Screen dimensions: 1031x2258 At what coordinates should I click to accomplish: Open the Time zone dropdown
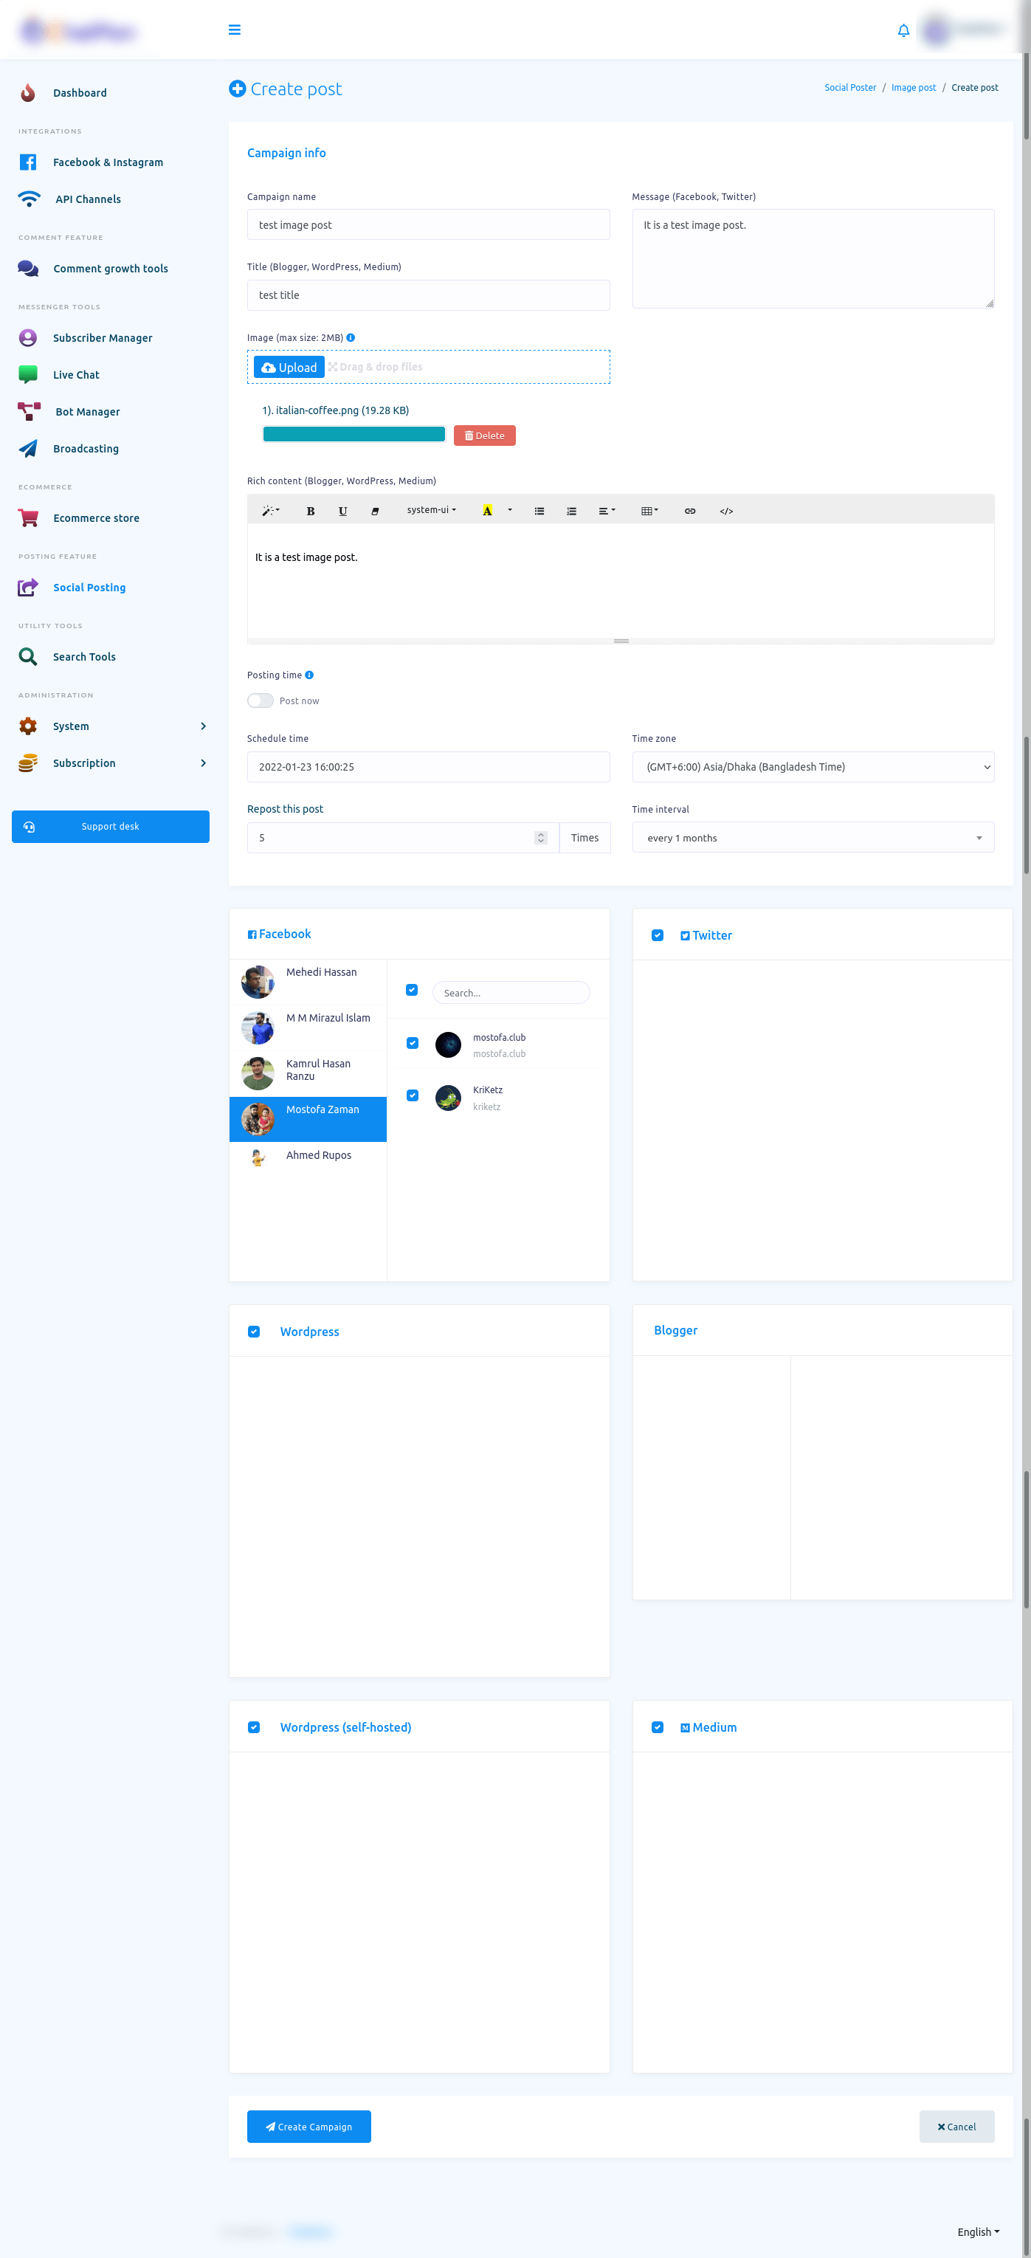812,767
